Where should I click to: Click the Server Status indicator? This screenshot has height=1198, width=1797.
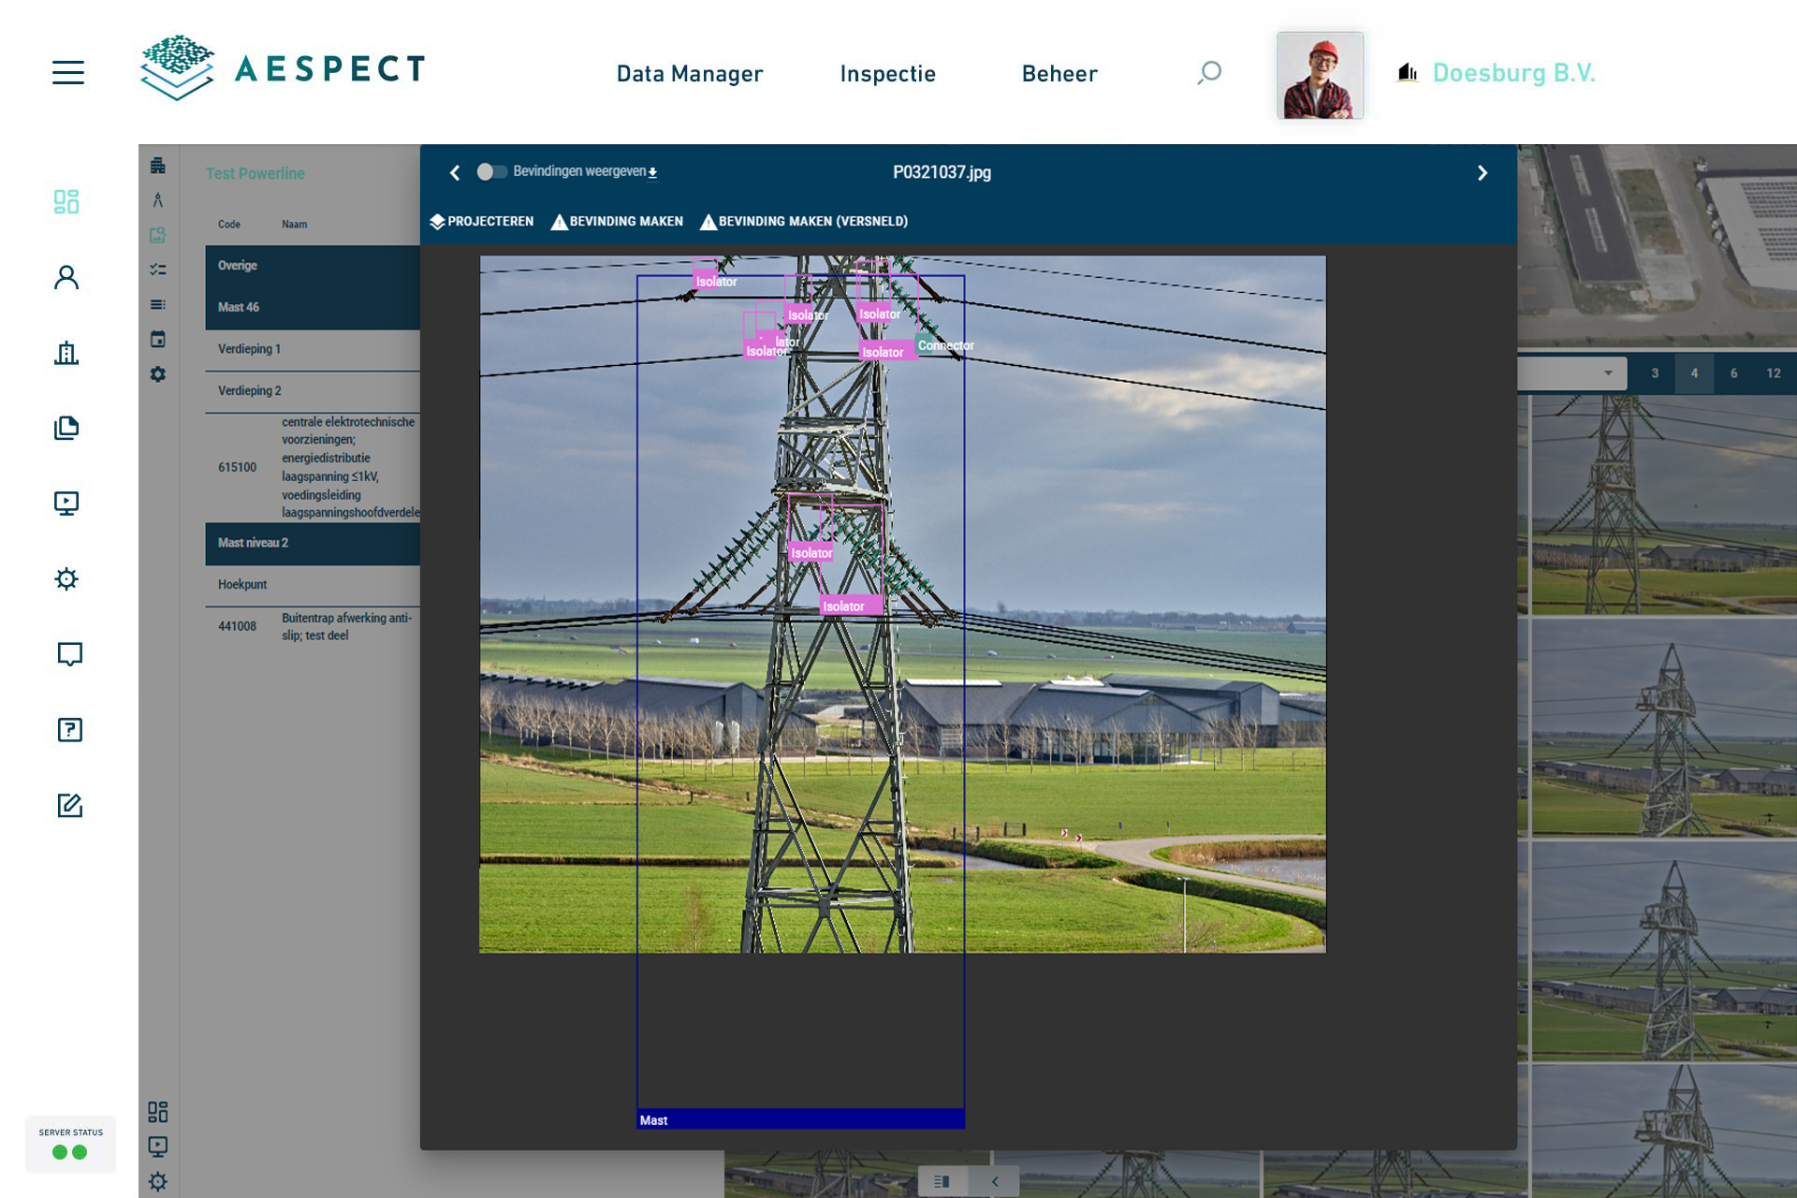pos(71,1143)
